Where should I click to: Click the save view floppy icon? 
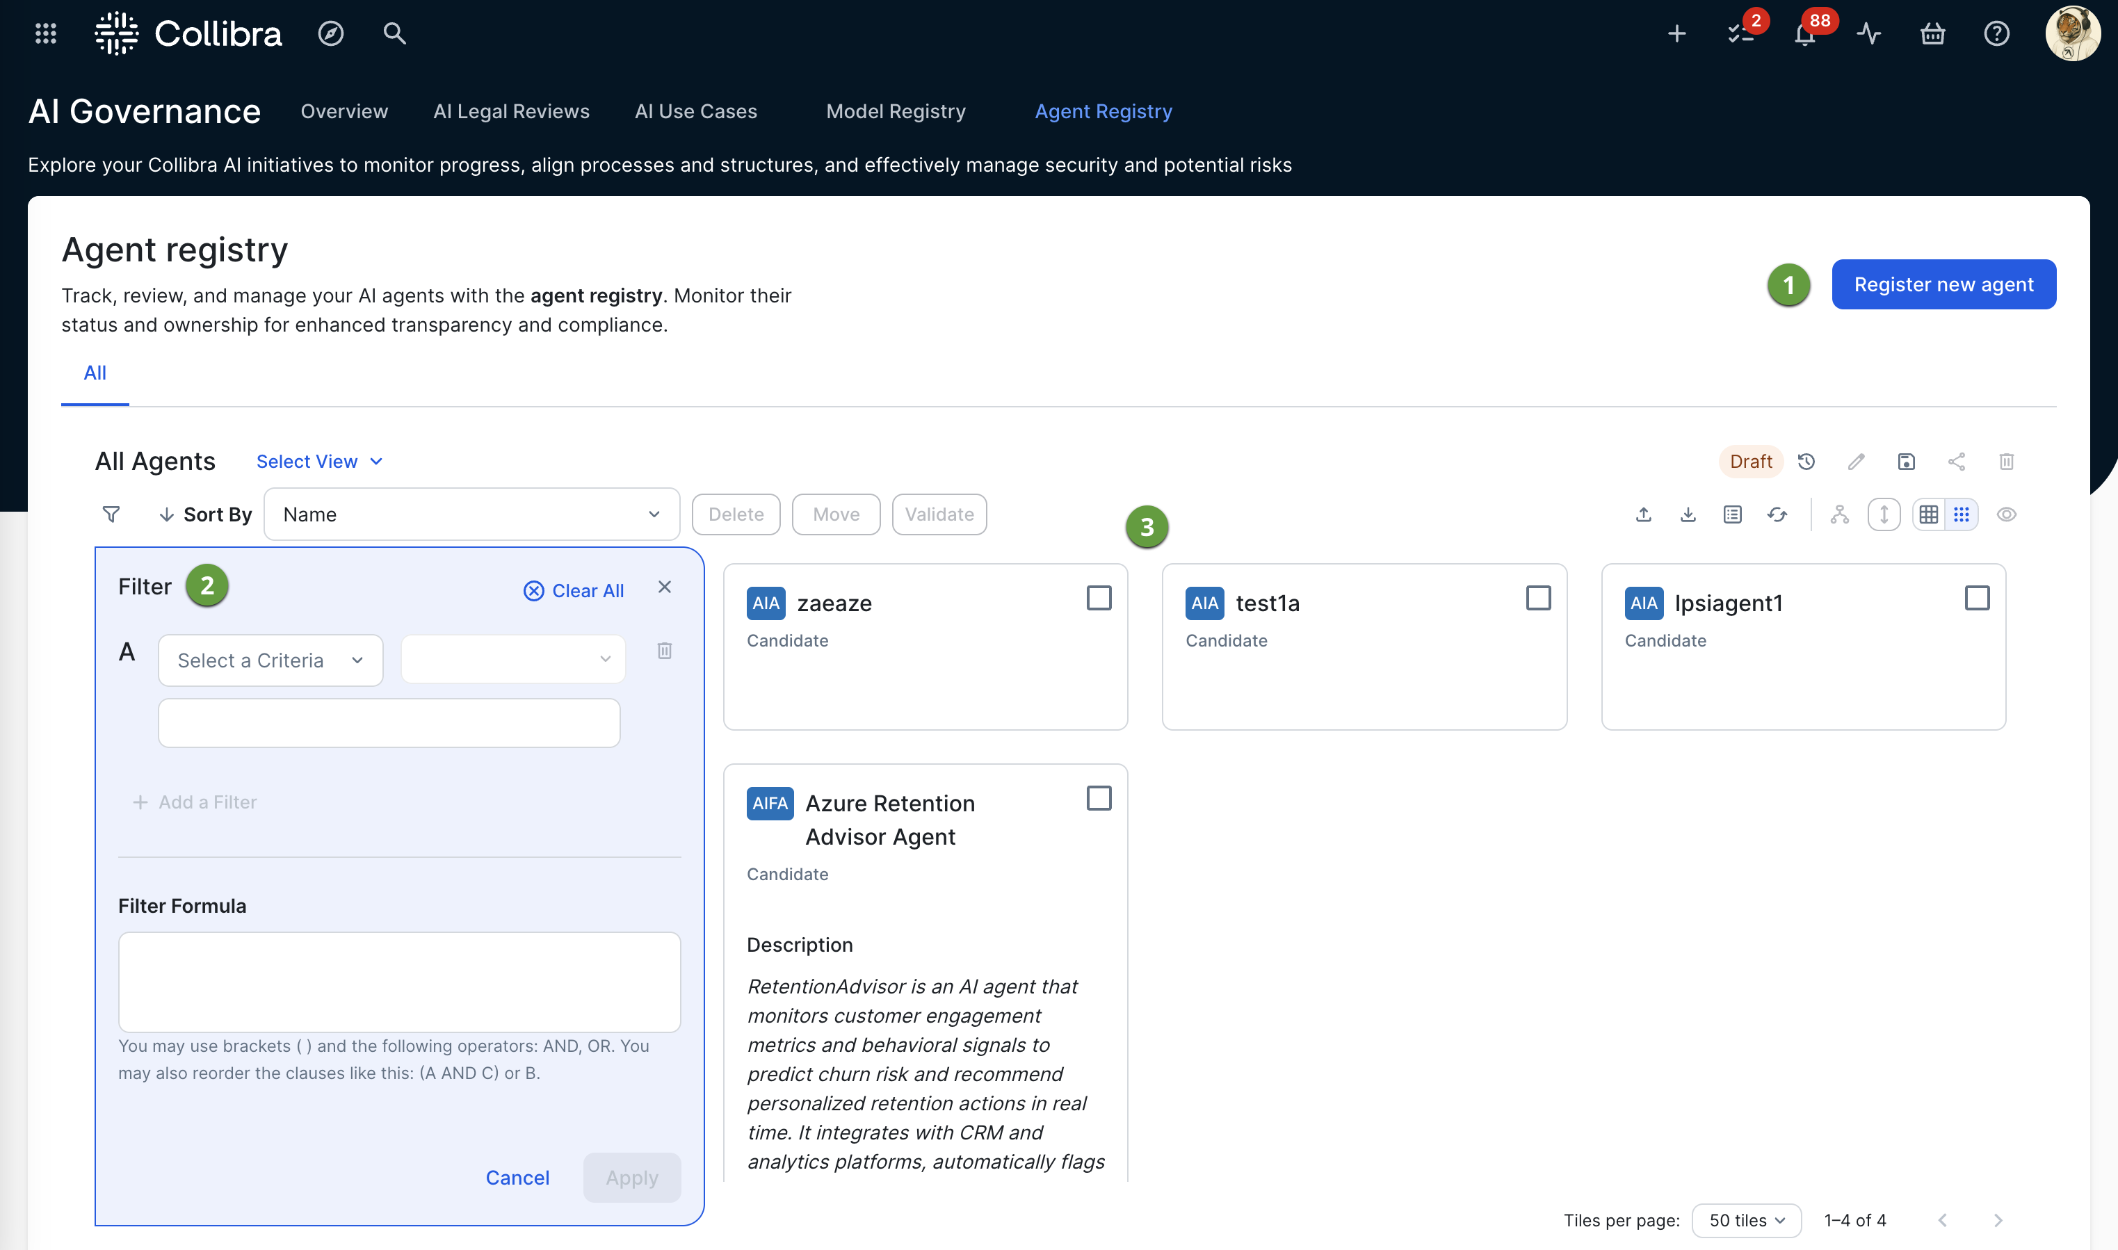point(1907,462)
